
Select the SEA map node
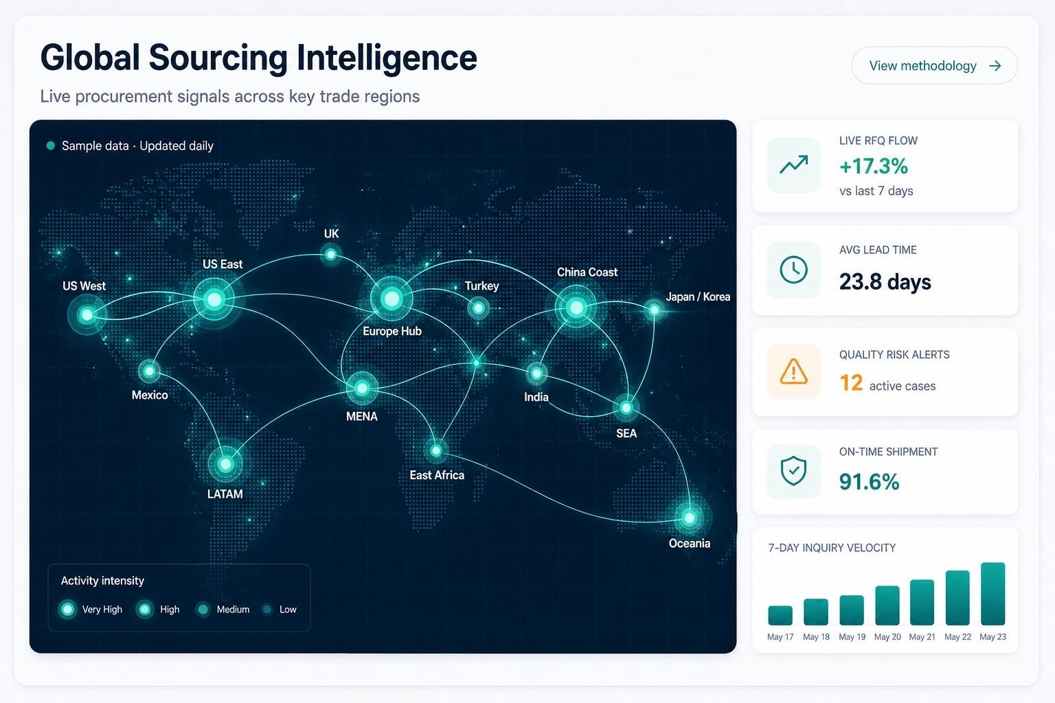pos(626,408)
